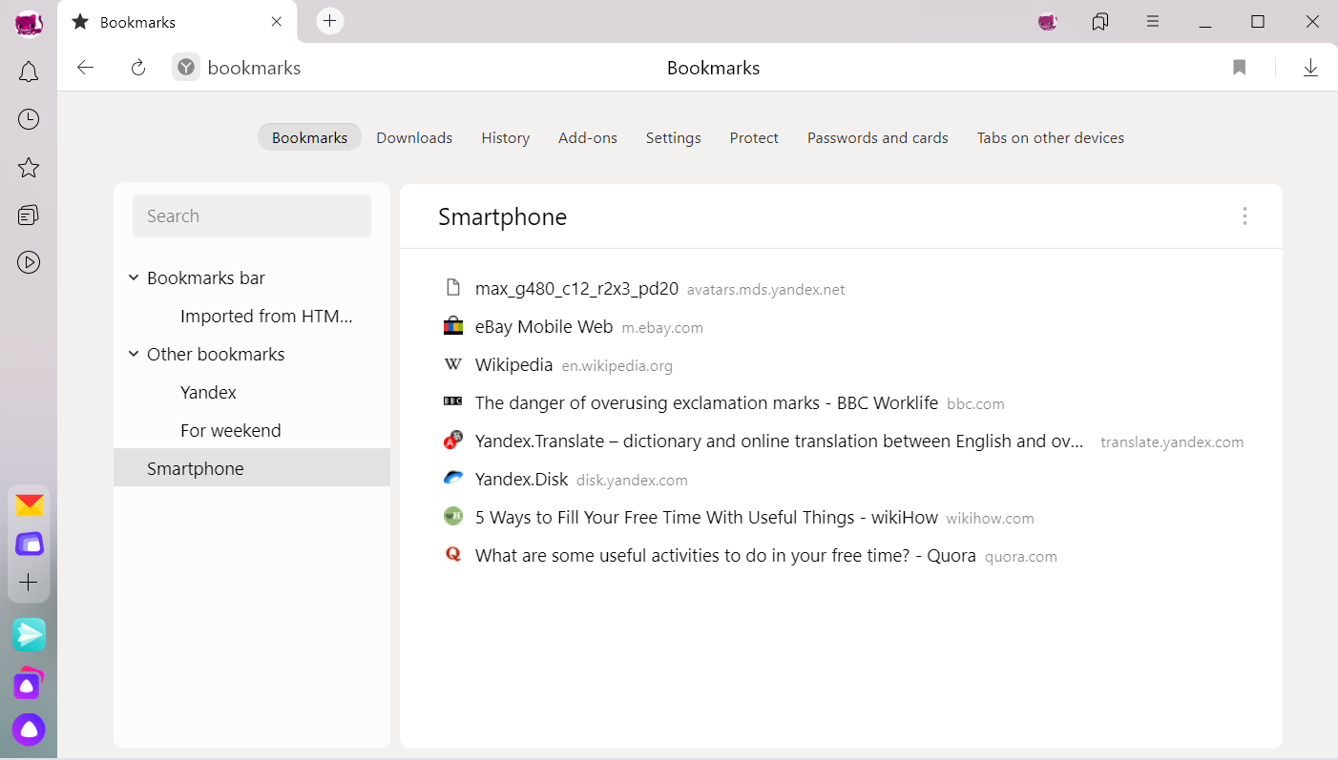Switch to the Protect section
Screen dimensions: 1338x760
pos(754,137)
